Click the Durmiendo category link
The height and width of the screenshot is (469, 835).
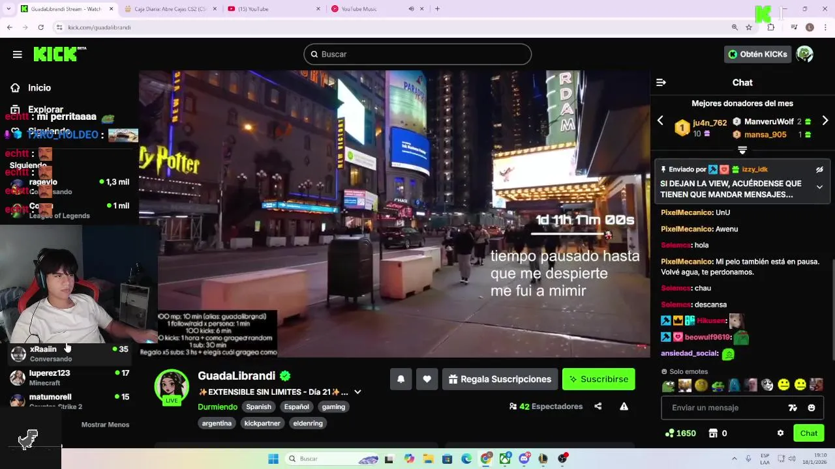coord(218,407)
